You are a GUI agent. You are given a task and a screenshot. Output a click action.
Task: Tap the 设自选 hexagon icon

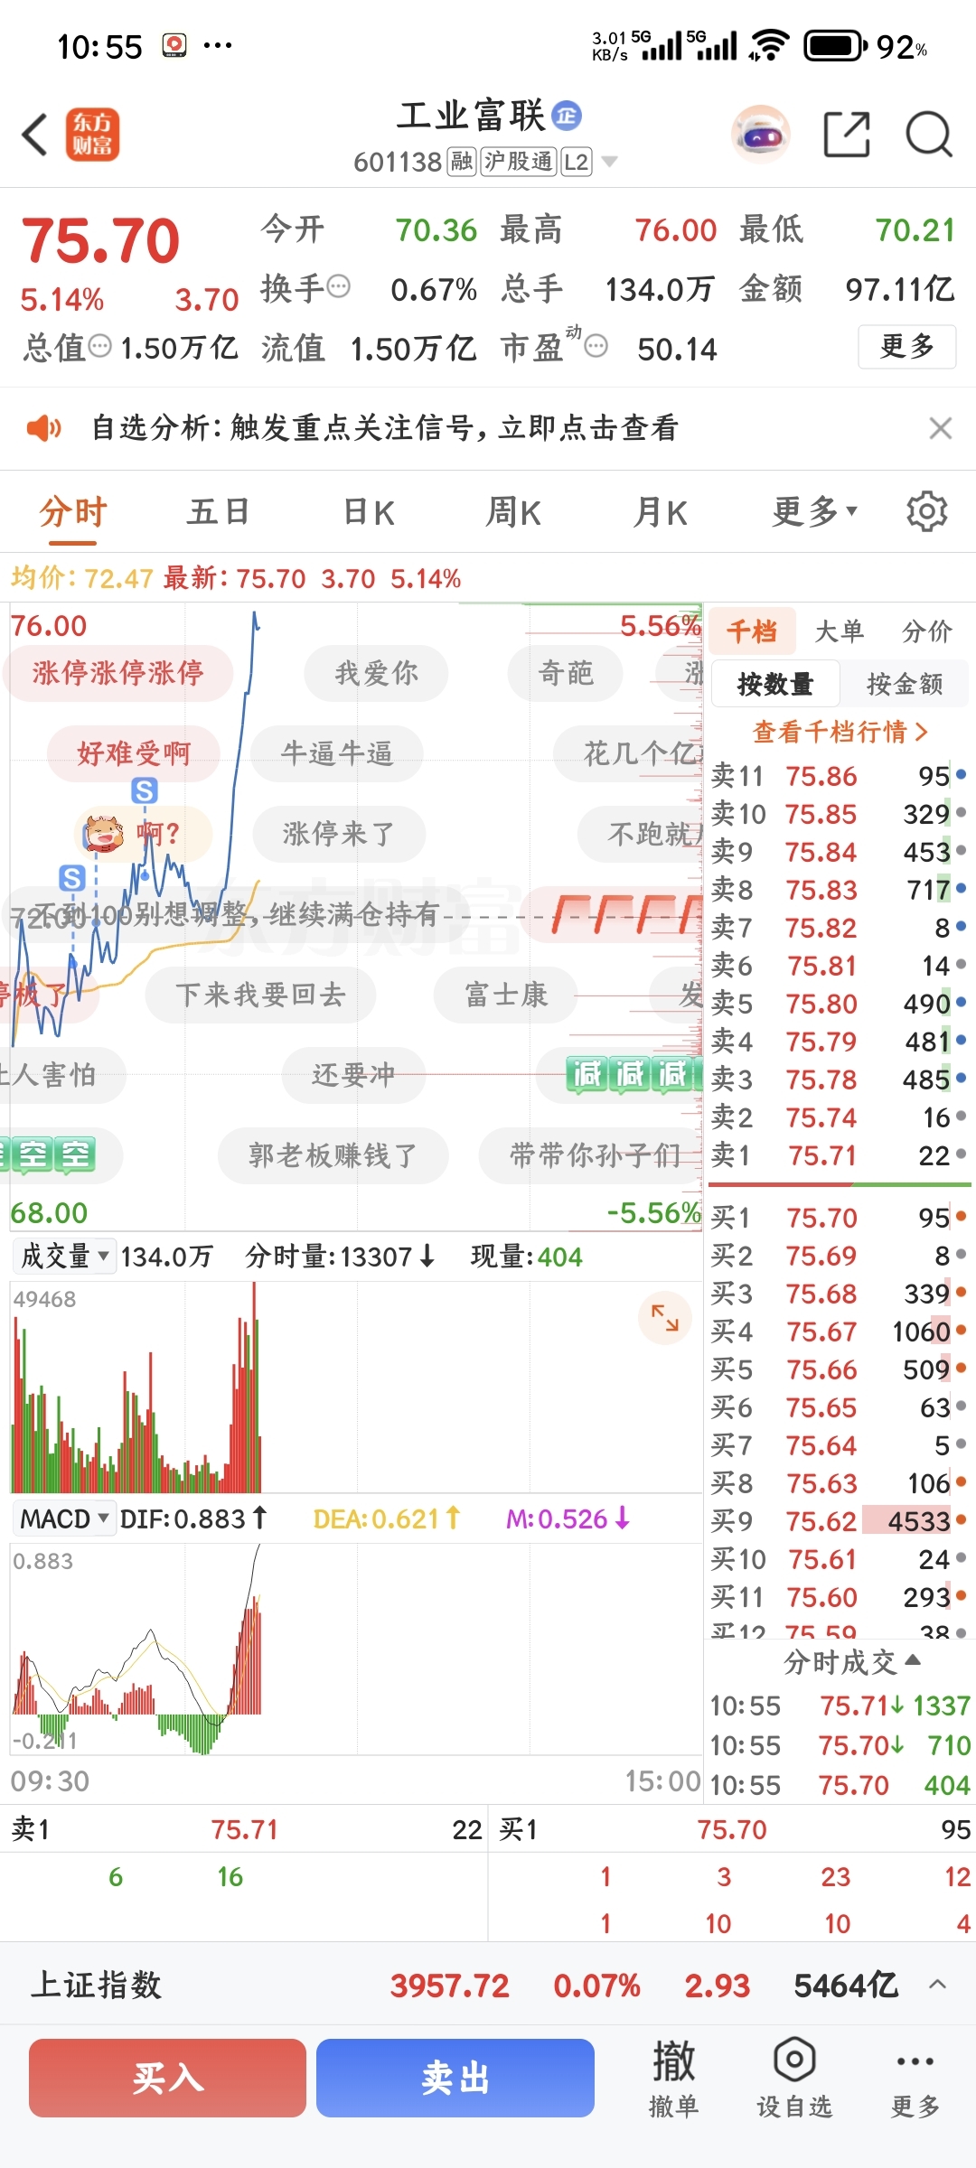(x=794, y=2061)
